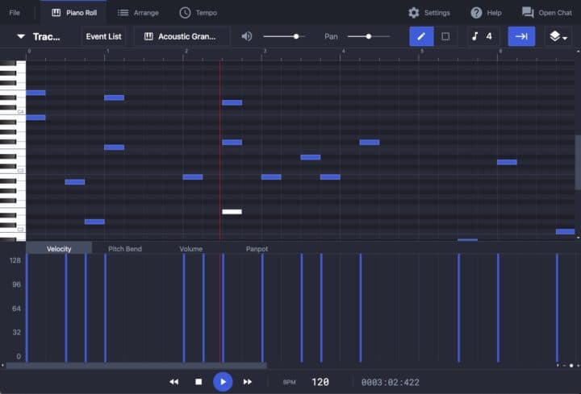Open the layers dropdown menu
The image size is (581, 394).
tap(558, 36)
